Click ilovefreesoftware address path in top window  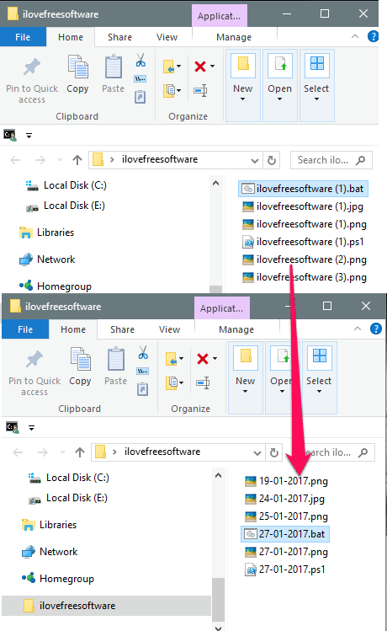pyautogui.click(x=160, y=159)
